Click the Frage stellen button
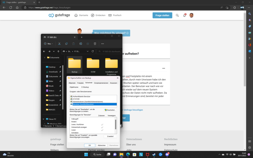Image resolution: width=253 pixels, height=158 pixels. click(163, 15)
